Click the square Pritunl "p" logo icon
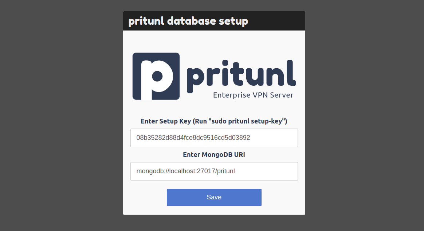This screenshot has height=231, width=424. tap(156, 76)
